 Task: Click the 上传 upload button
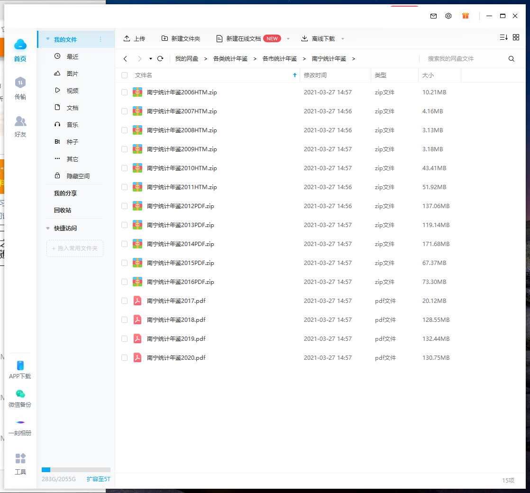[134, 38]
